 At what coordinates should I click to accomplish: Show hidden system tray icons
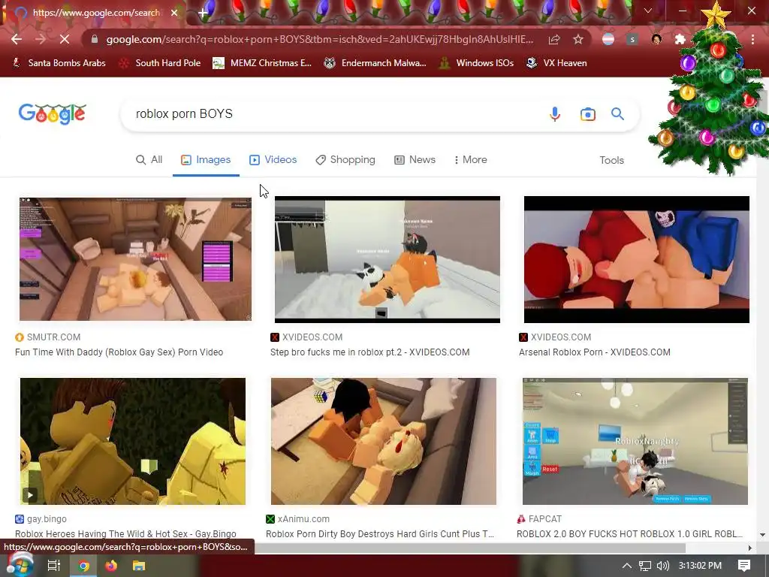pyautogui.click(x=626, y=566)
